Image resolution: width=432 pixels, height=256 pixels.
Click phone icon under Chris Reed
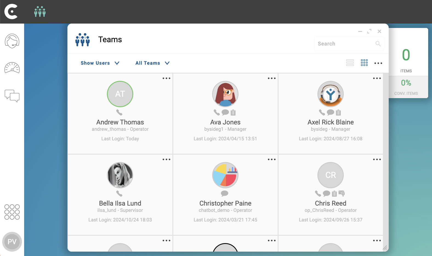[x=318, y=194]
